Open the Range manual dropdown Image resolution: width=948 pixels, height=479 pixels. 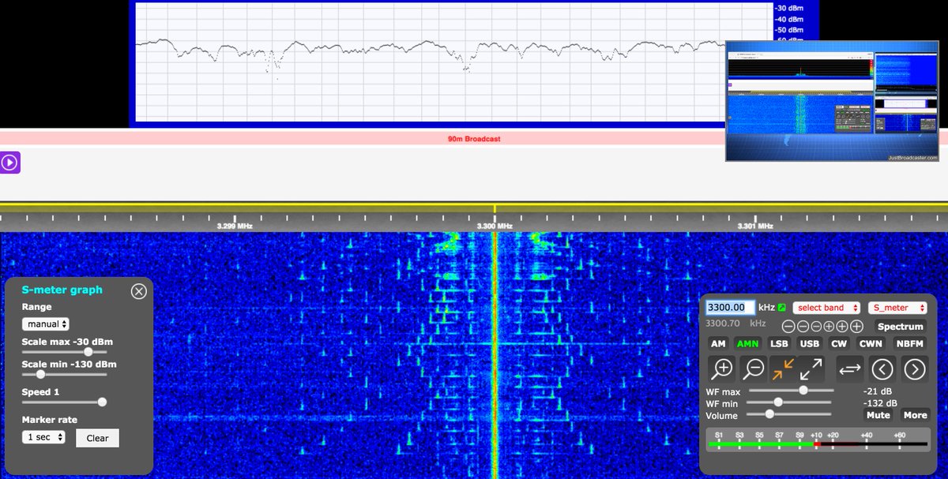(46, 324)
